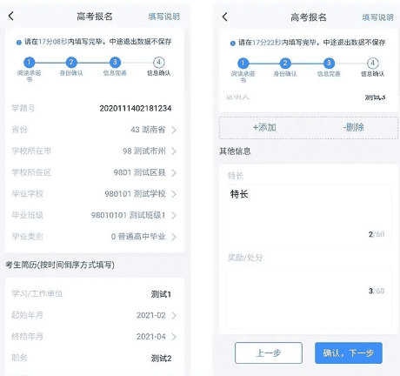Select step 3 circle on right screen
The width and height of the screenshot is (400, 376).
pos(329,63)
